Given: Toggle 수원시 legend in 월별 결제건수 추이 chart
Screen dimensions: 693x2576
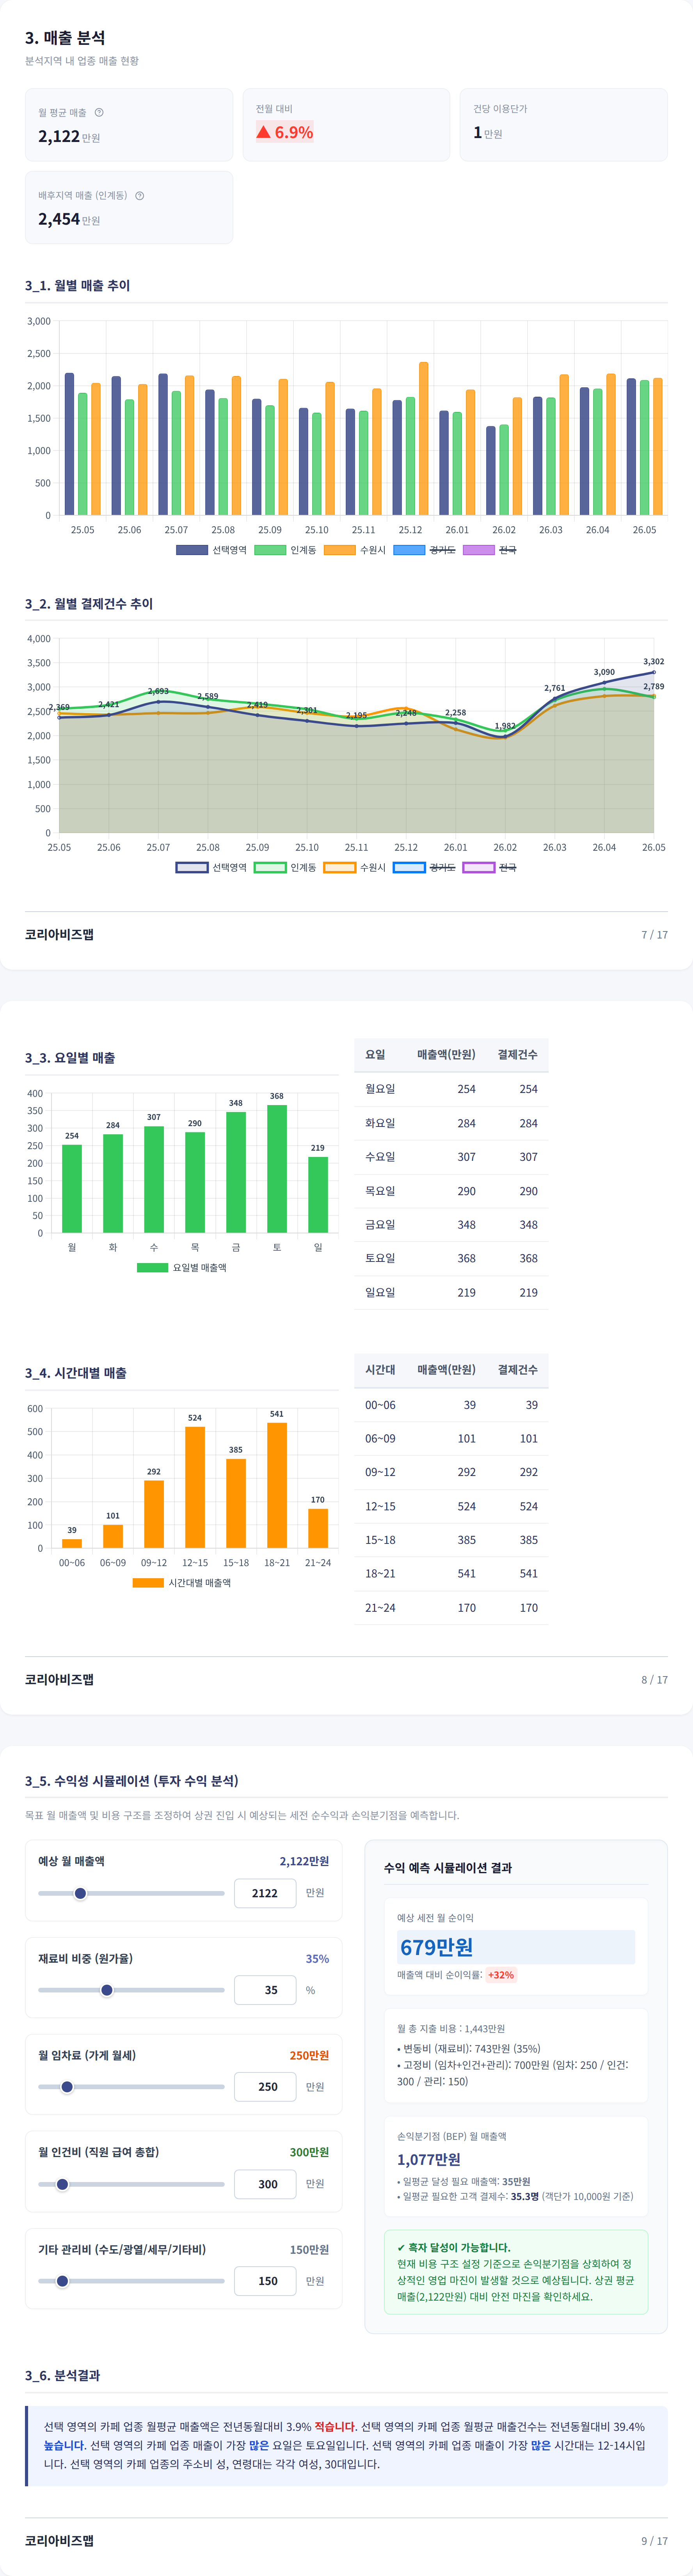Looking at the screenshot, I should pyautogui.click(x=355, y=867).
